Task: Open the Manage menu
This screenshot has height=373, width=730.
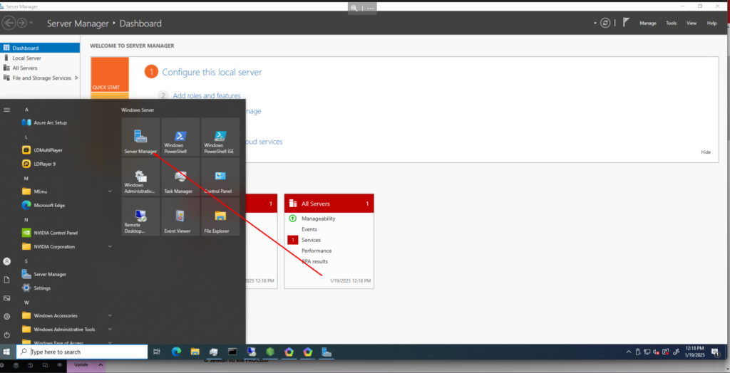Action: (x=647, y=23)
